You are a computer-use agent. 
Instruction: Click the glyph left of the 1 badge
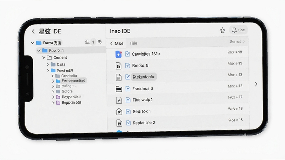pyautogui.click(x=87, y=42)
